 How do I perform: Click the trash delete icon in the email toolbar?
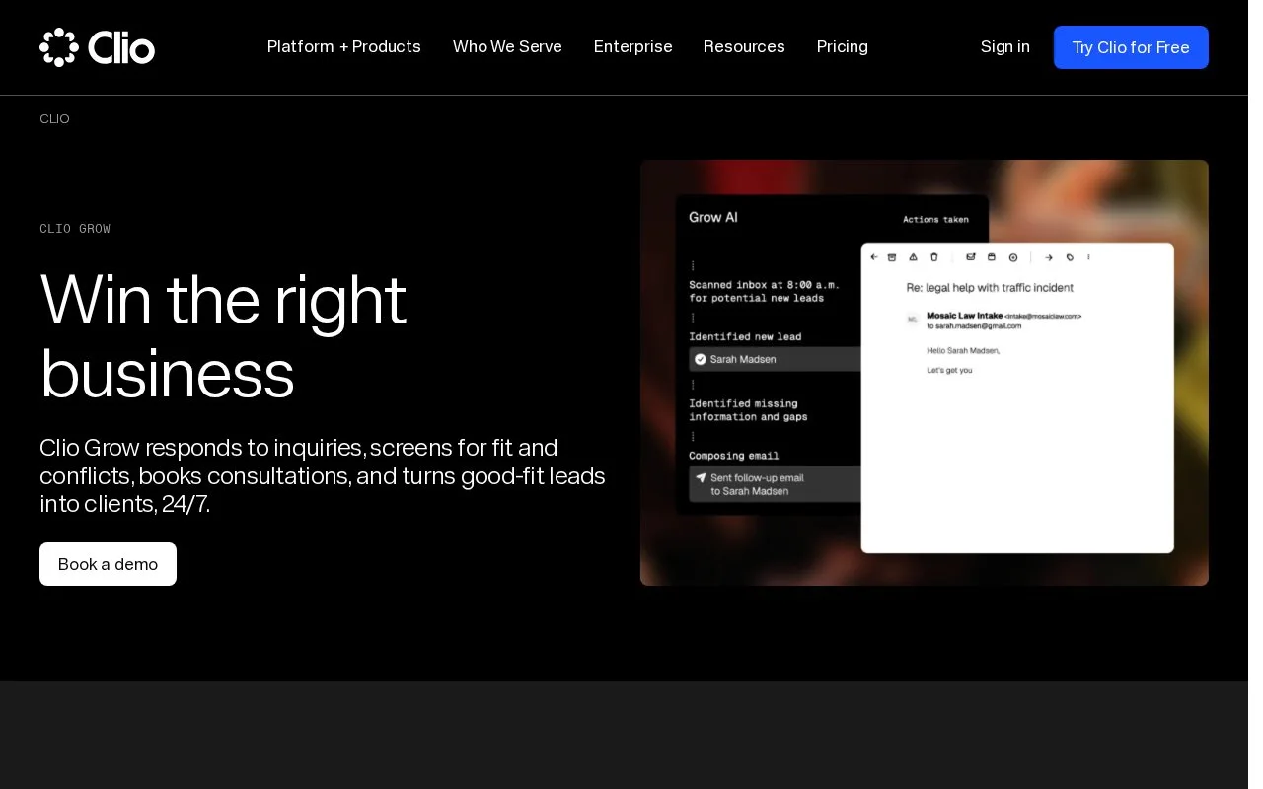934,257
